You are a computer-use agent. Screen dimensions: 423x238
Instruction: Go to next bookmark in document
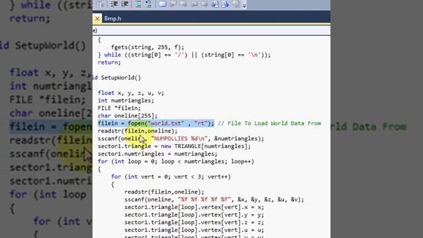(225, 4)
